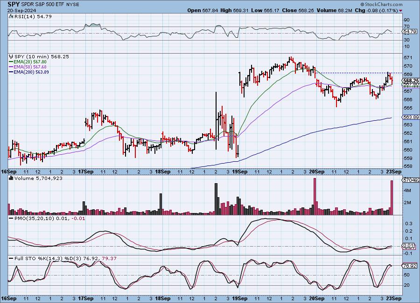Click the 0.3 label on PMO axis
Image resolution: width=420 pixels, height=303 pixels.
409,223
